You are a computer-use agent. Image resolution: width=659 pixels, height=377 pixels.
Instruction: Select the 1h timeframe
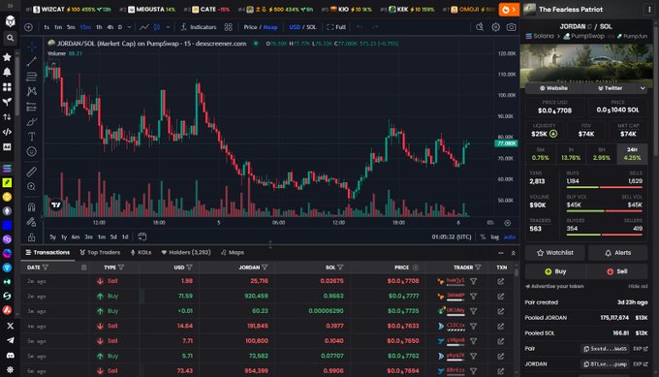pyautogui.click(x=99, y=27)
